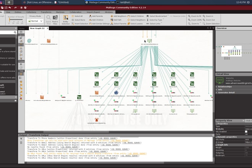This screenshot has width=252, height=168.
Task: Click Zoom In
Action: point(208,16)
